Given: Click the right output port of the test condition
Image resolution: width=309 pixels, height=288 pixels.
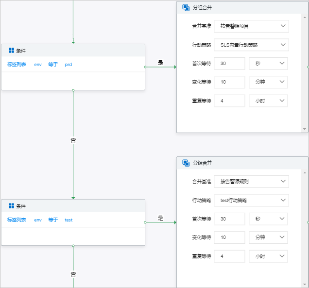Looking at the screenshot, I should click(x=145, y=222).
